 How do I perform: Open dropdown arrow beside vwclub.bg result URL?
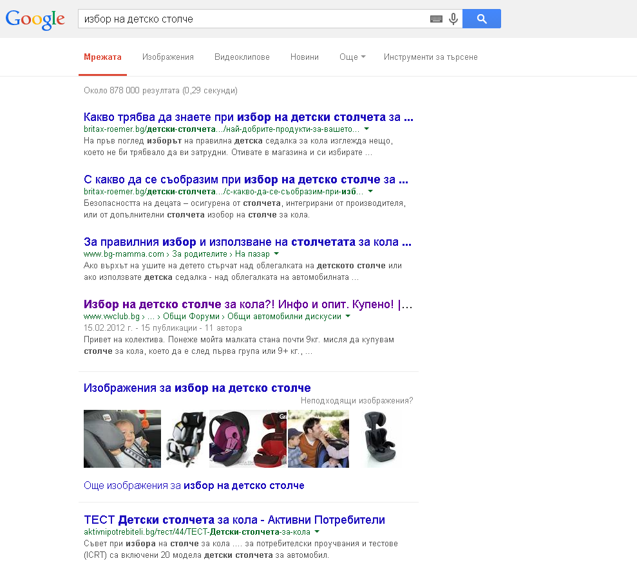pos(348,317)
